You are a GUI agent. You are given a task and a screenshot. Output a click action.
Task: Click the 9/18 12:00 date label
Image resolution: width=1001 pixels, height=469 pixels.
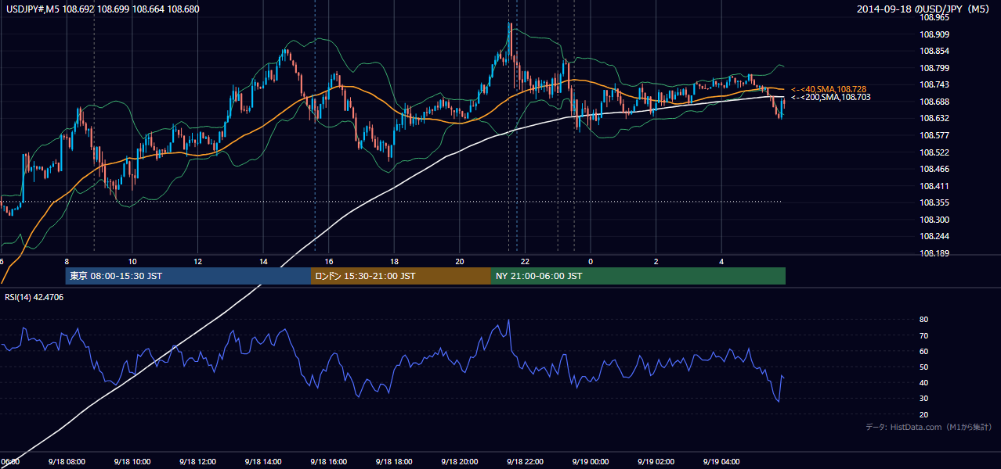197,461
